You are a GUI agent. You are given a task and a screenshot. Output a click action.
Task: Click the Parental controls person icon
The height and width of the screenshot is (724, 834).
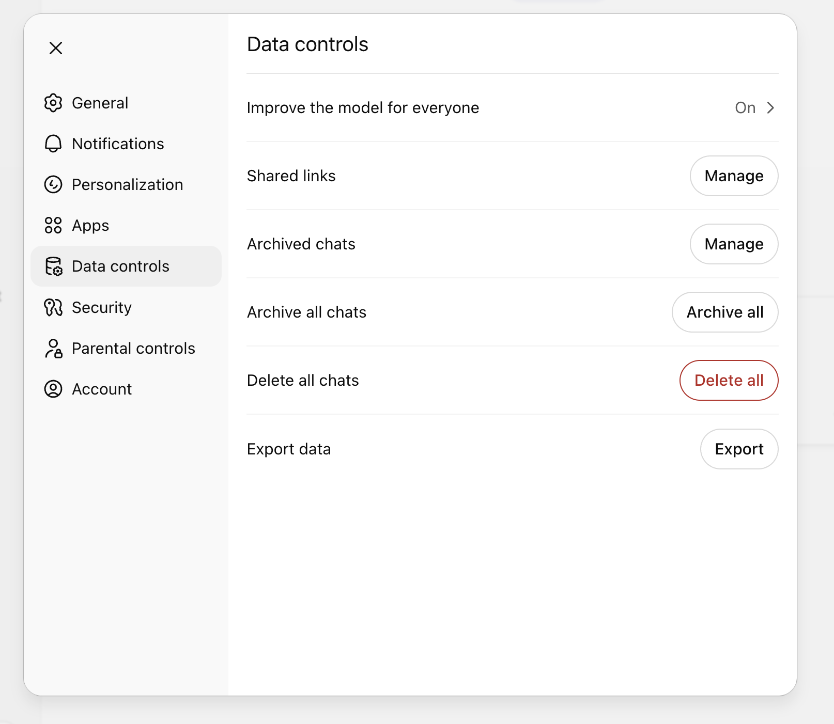(x=53, y=348)
